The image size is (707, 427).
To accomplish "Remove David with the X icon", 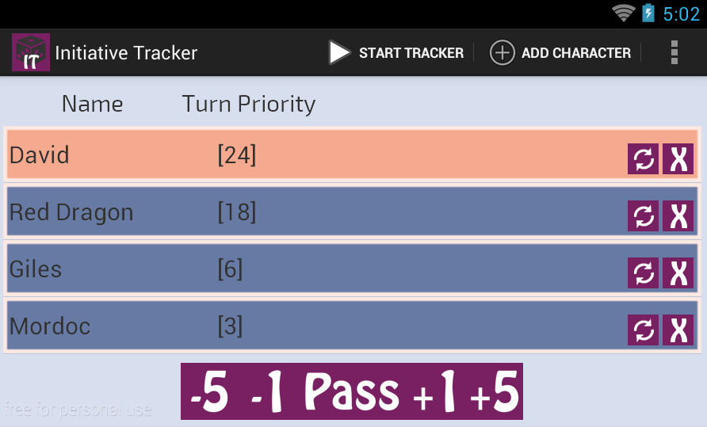I will (x=678, y=158).
